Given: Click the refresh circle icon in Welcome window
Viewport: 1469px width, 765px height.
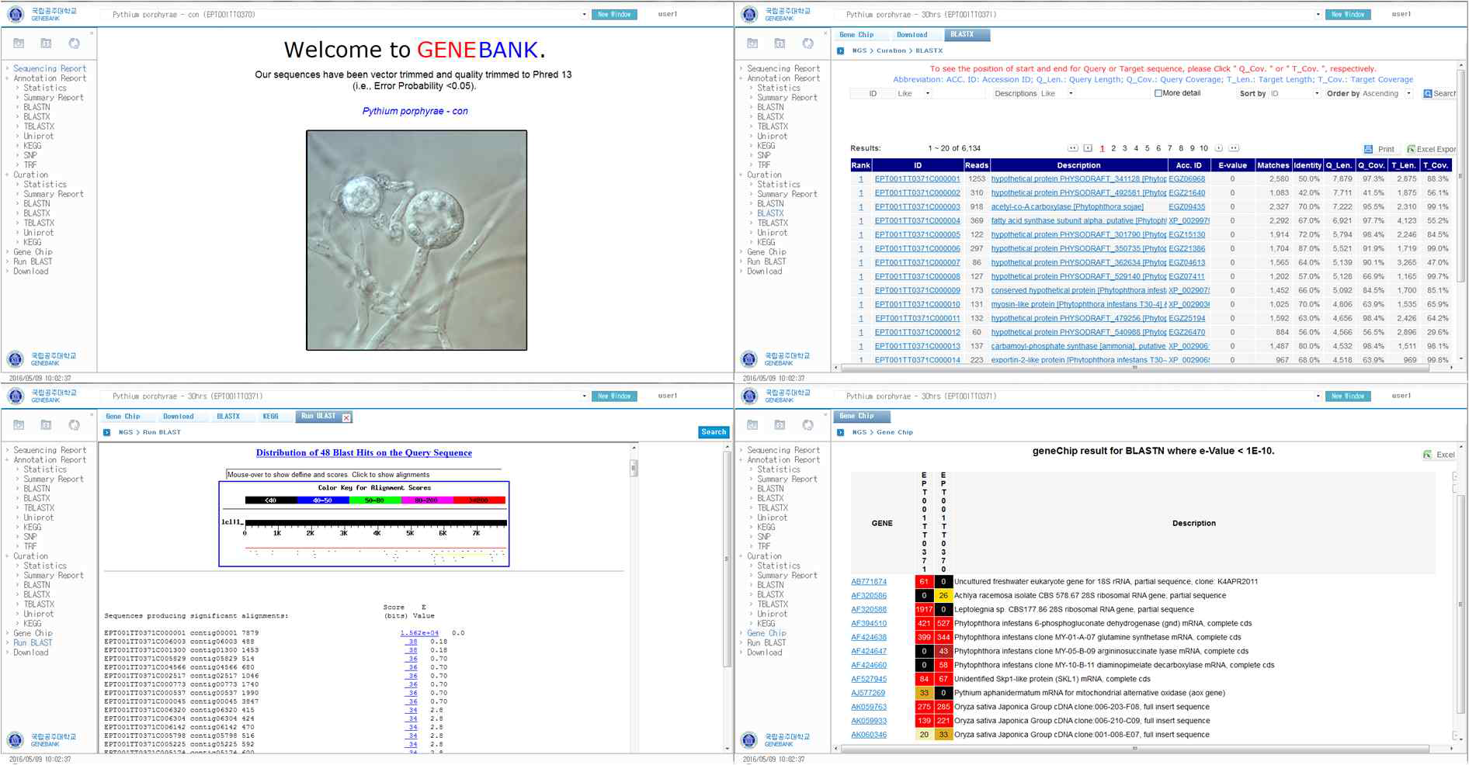Looking at the screenshot, I should coord(74,43).
